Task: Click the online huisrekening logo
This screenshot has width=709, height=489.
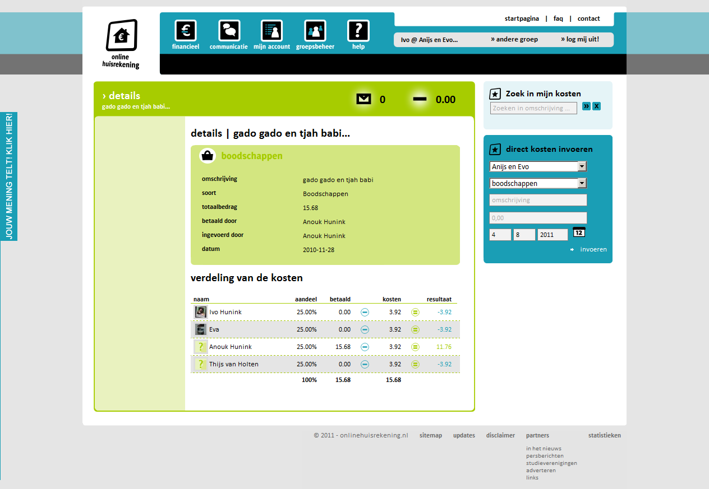Action: [121, 45]
